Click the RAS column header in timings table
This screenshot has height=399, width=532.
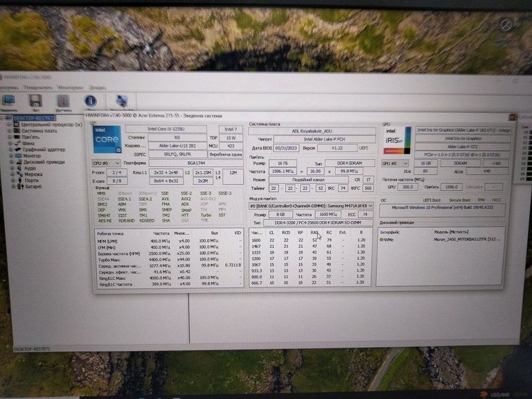(x=314, y=233)
